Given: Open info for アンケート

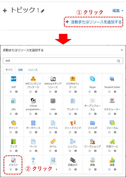Looking at the screenshot, I should 76,114.
